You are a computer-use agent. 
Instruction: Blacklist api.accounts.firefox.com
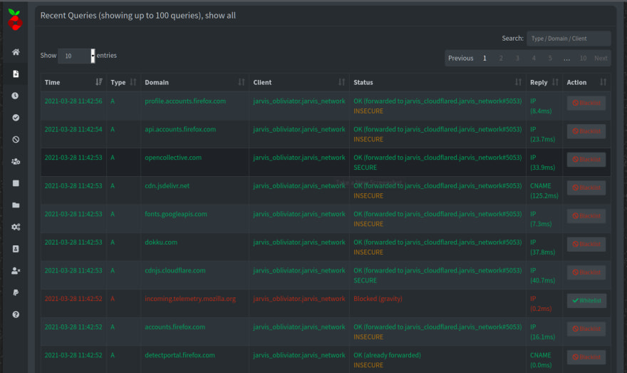pos(586,131)
